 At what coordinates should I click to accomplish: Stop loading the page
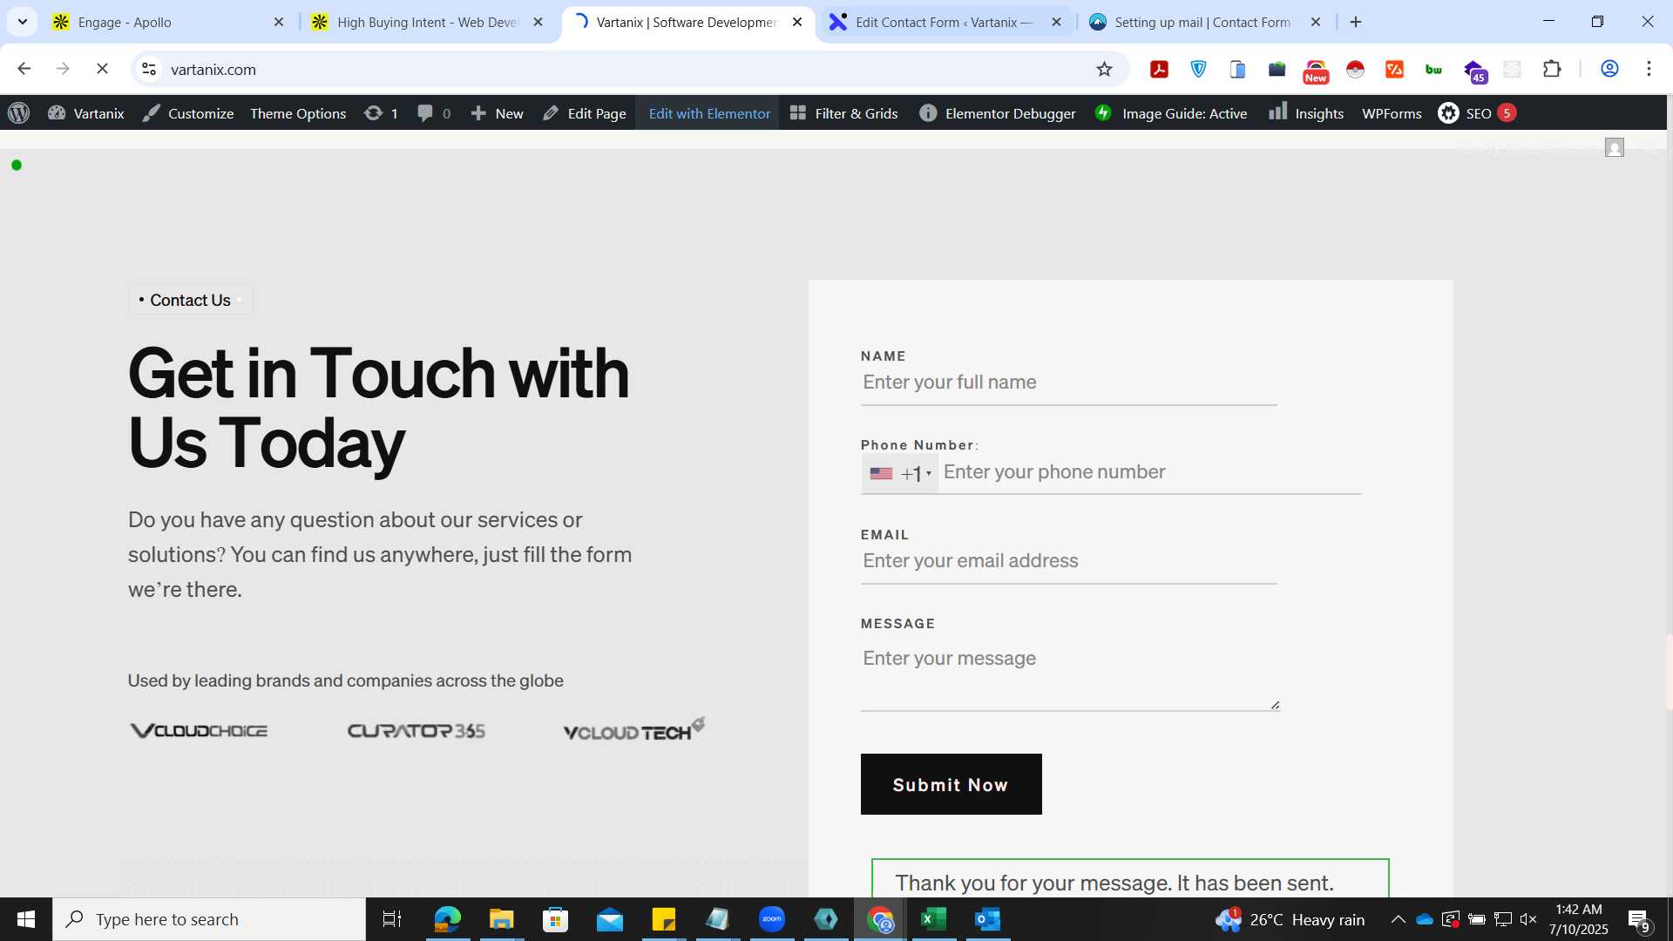(102, 69)
